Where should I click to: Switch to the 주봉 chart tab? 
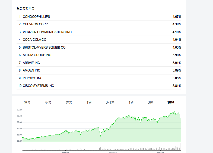click(x=48, y=102)
